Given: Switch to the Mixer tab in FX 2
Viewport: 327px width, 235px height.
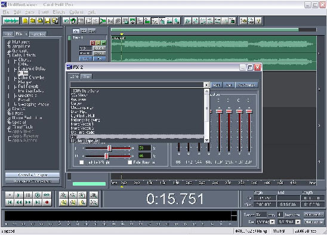Looking at the screenshot, I should pos(86,77).
